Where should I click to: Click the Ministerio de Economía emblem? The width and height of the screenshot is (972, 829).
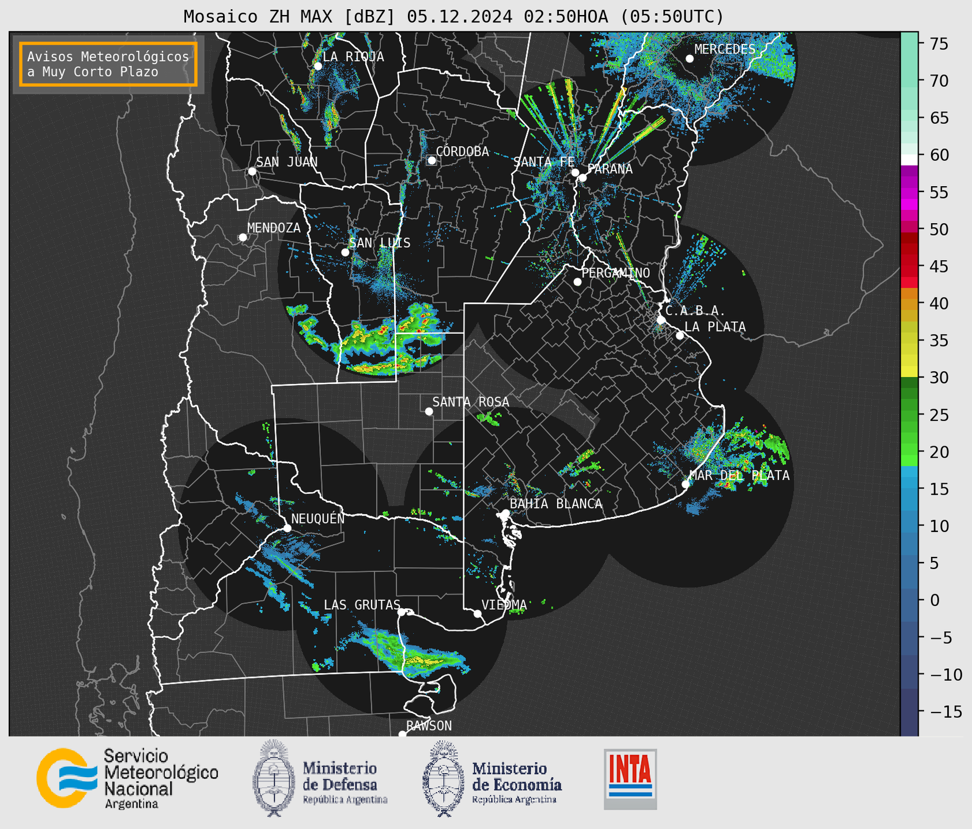(443, 778)
